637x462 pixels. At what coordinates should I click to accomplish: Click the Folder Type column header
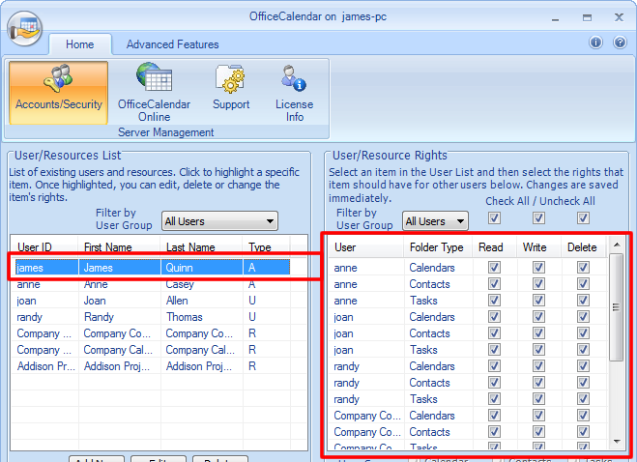click(438, 247)
